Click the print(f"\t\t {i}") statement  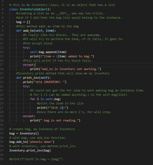coord(52,108)
